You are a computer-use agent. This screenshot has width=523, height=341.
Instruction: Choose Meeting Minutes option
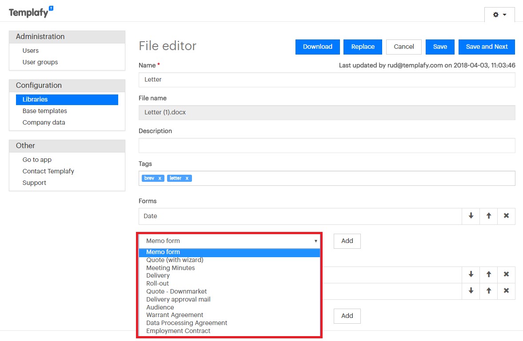click(x=229, y=268)
